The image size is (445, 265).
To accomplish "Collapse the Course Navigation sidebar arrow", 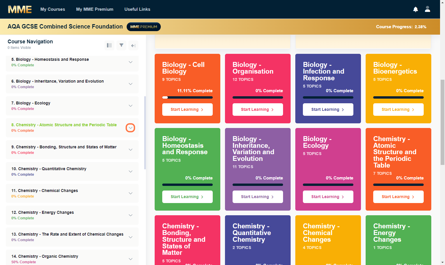I will pos(133,45).
